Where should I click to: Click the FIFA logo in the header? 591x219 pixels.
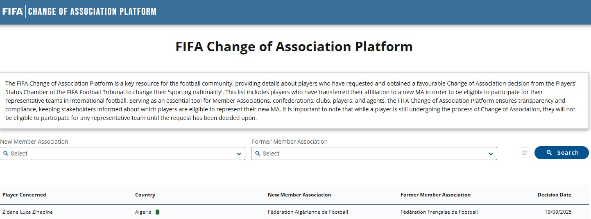tap(13, 11)
